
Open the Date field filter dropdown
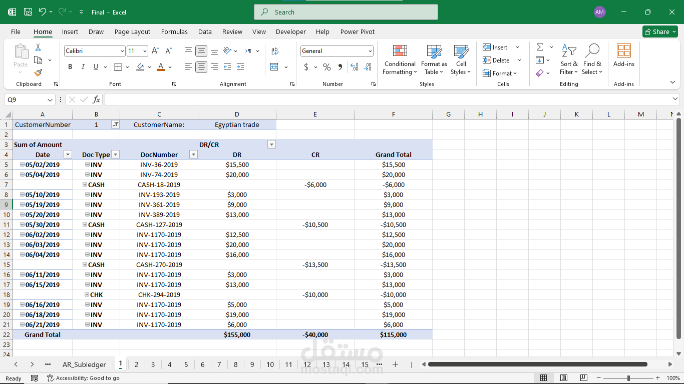point(68,154)
